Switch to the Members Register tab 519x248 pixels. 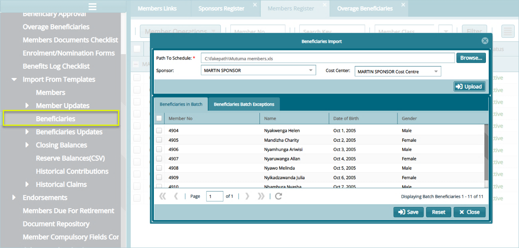point(291,8)
